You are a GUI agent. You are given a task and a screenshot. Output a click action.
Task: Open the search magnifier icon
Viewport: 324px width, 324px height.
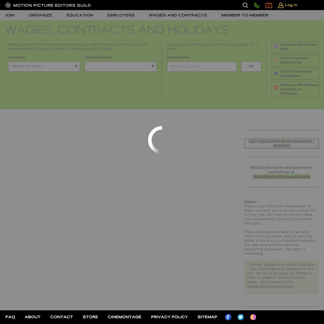[x=245, y=5]
